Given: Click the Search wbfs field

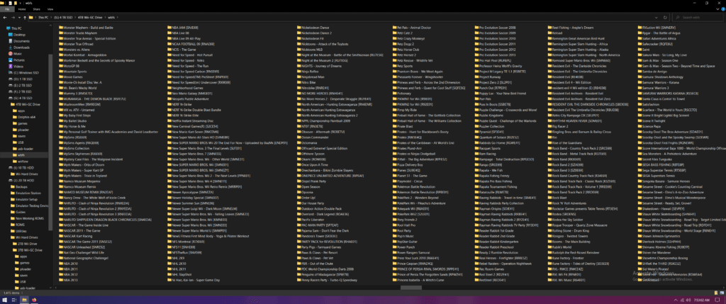Looking at the screenshot, I should [698, 18].
